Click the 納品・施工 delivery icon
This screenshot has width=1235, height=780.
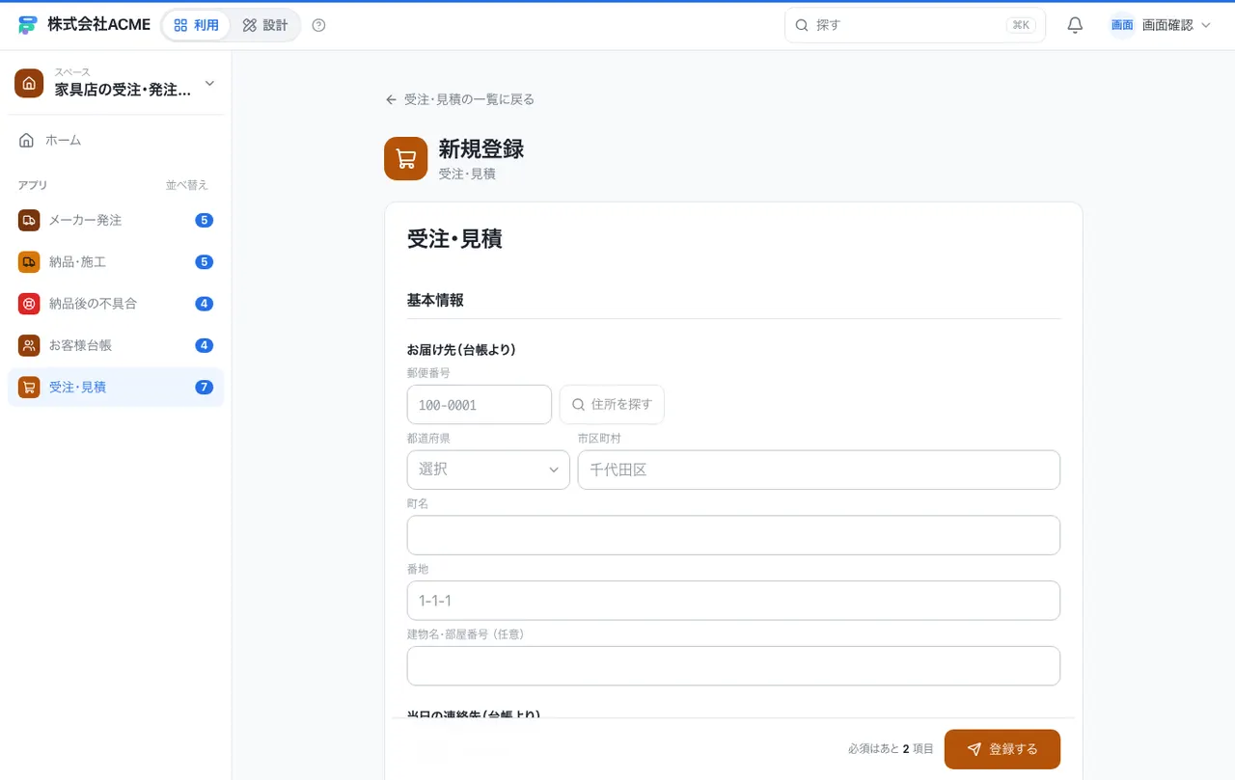click(x=29, y=261)
